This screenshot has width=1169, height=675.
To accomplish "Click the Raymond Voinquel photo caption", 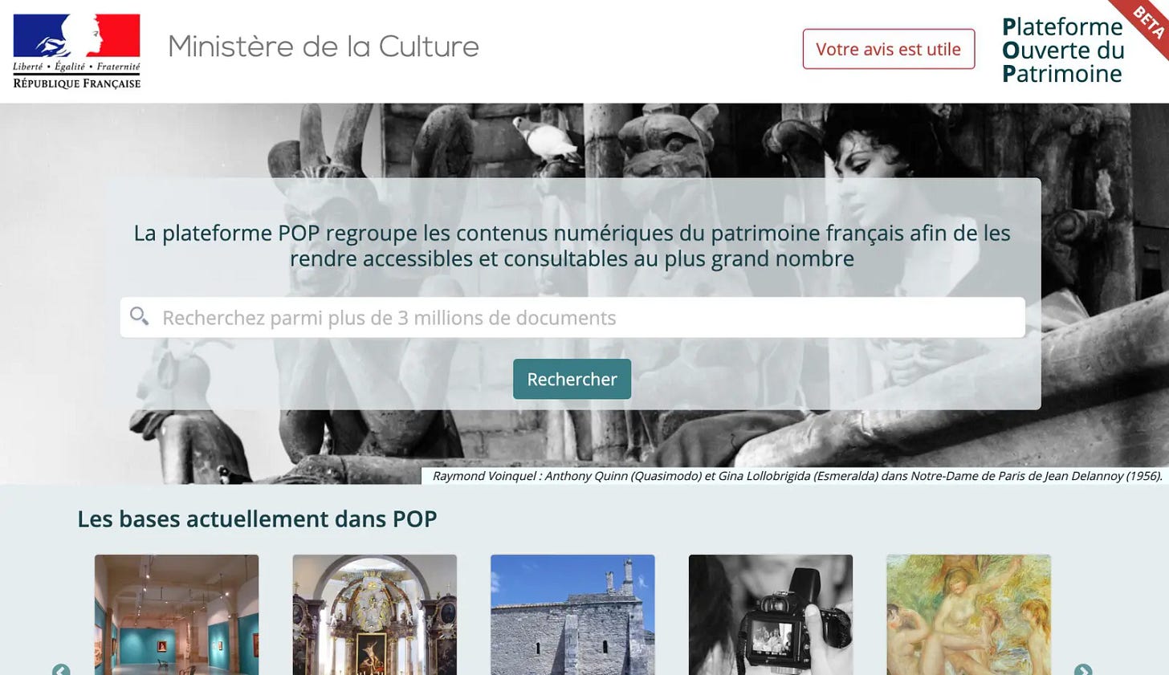I will (x=796, y=476).
